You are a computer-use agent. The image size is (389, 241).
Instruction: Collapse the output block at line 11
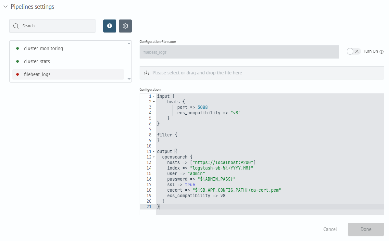[x=154, y=152]
